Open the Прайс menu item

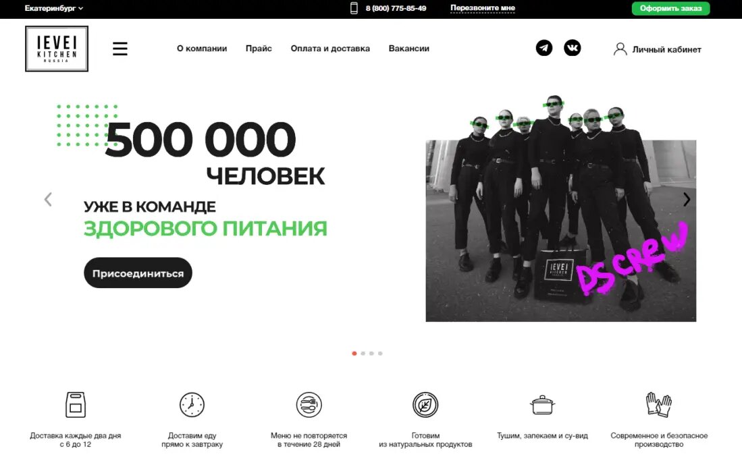[259, 49]
